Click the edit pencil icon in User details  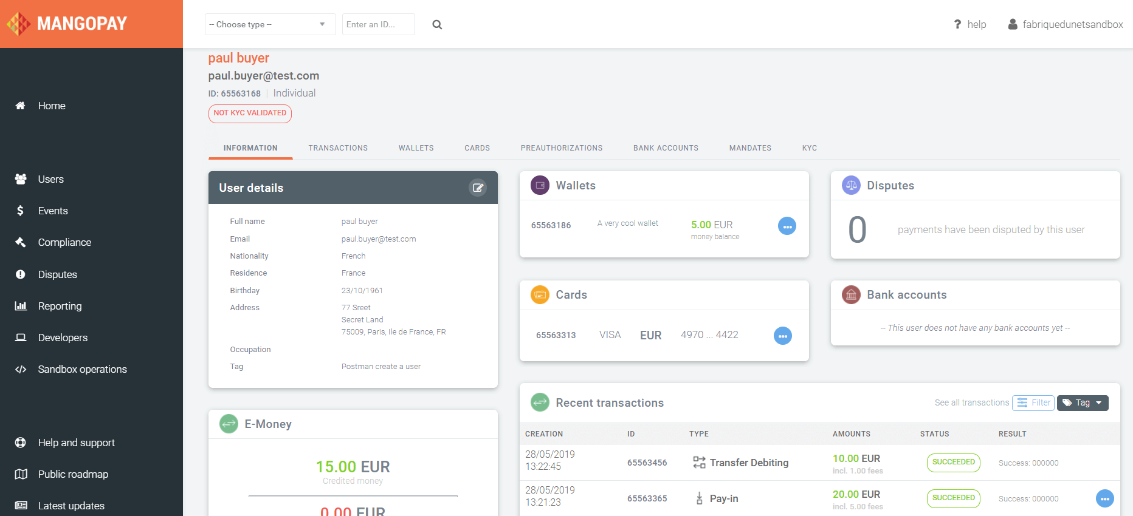pos(478,188)
